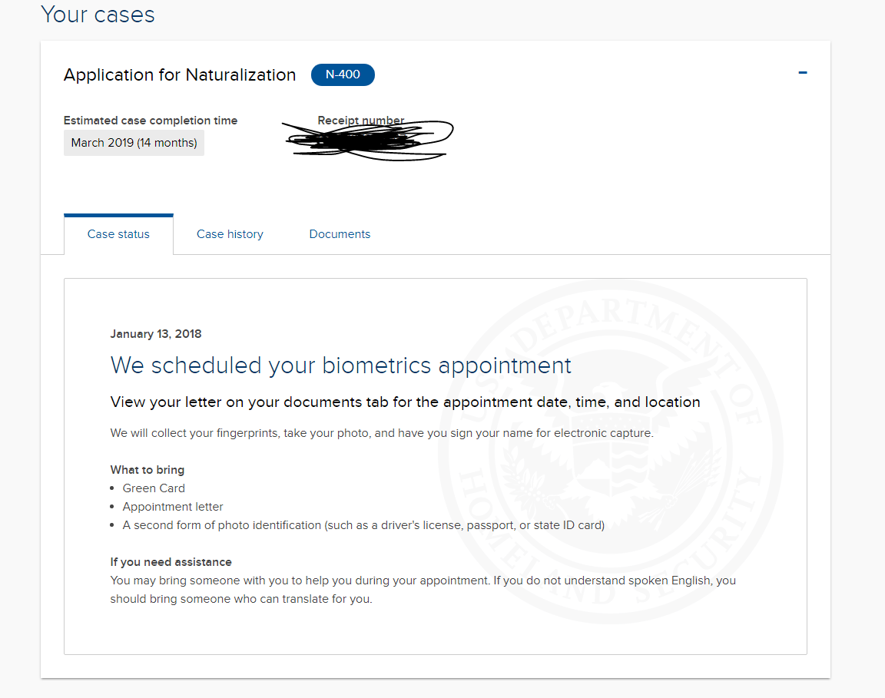
Task: Open the Documents tab
Action: click(340, 234)
